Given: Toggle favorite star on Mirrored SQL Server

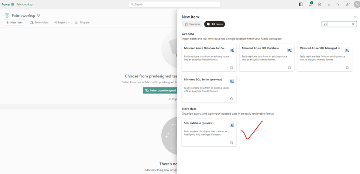Looking at the screenshot, I should pyautogui.click(x=232, y=99).
